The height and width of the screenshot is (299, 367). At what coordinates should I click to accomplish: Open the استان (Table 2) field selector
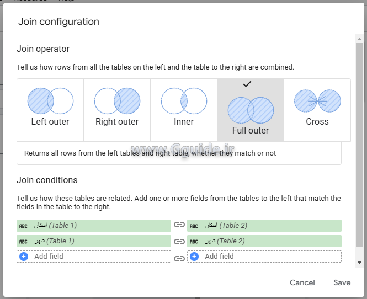(264, 226)
